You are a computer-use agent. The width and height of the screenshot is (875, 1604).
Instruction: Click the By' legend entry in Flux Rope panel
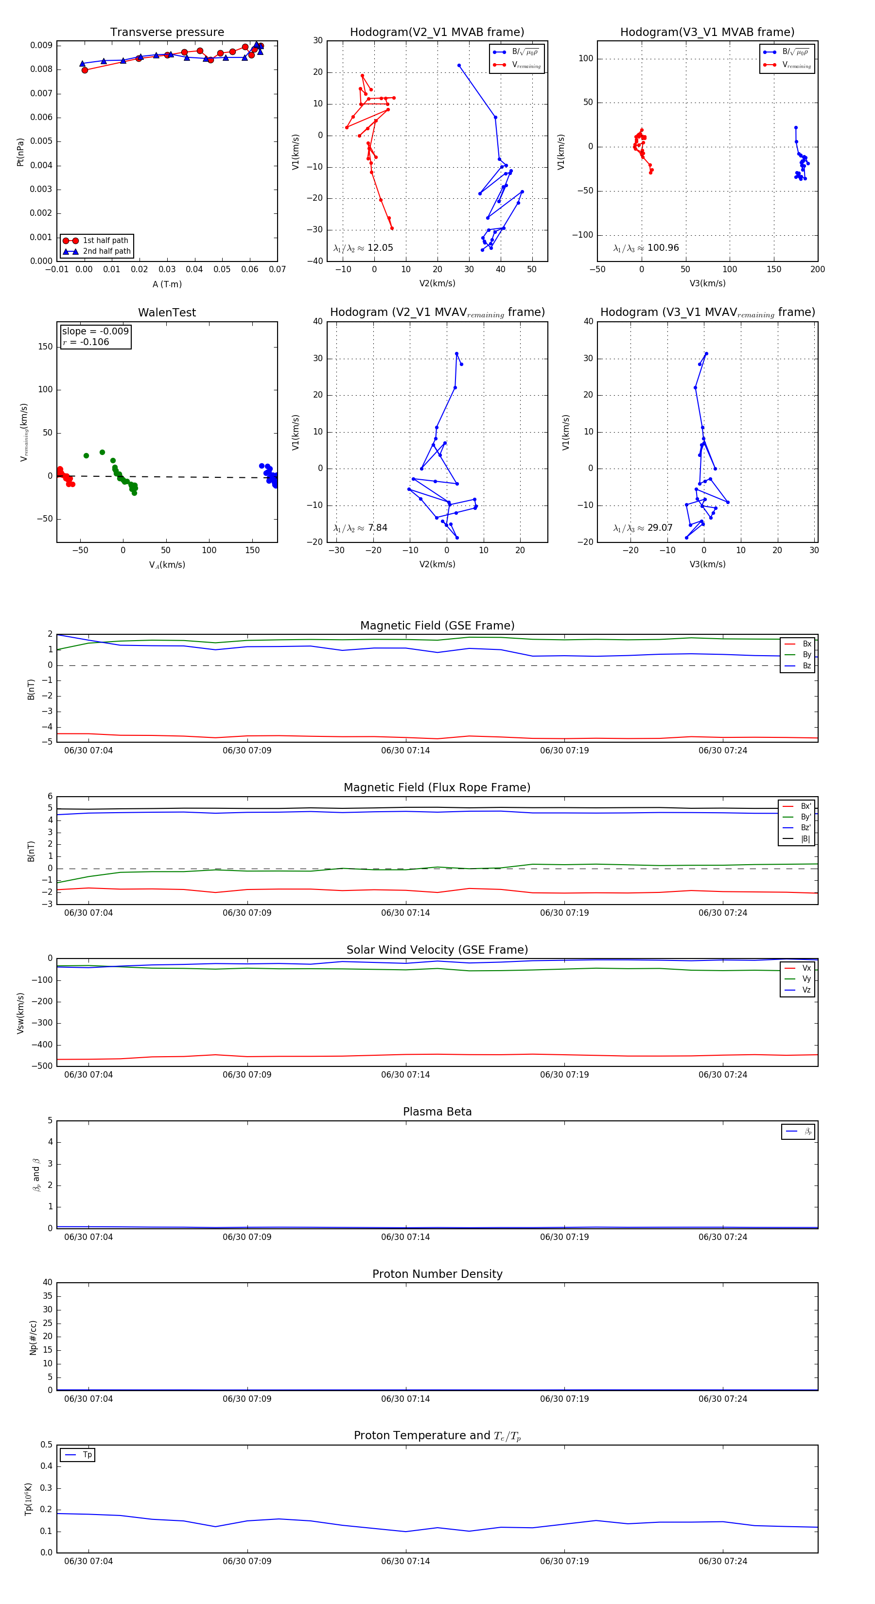point(806,817)
